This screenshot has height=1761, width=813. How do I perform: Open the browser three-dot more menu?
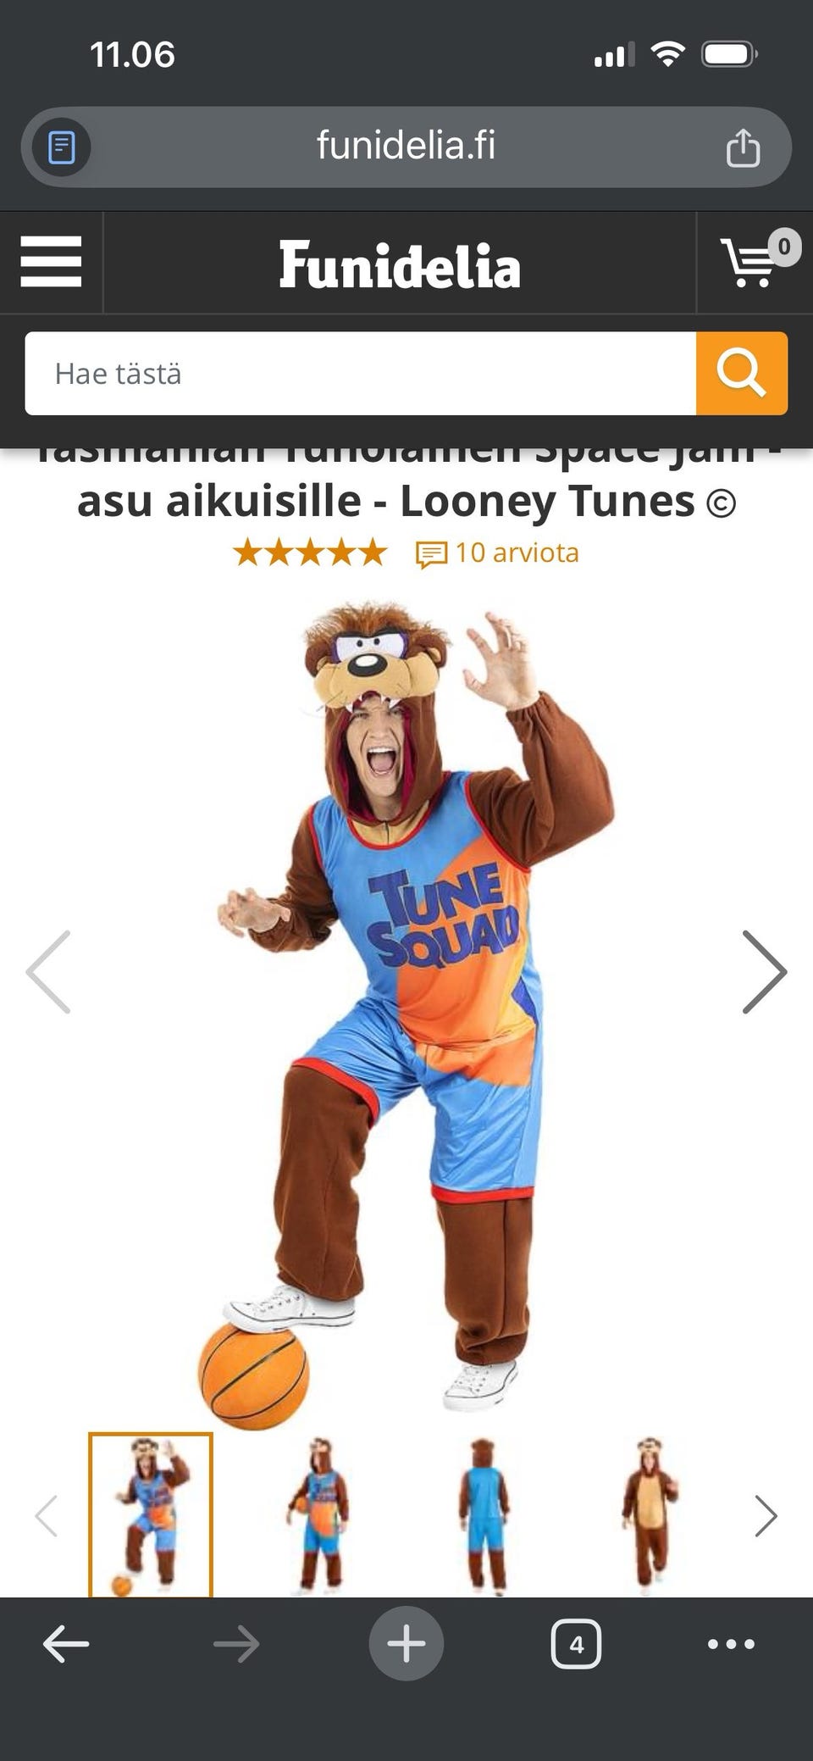pyautogui.click(x=731, y=1644)
